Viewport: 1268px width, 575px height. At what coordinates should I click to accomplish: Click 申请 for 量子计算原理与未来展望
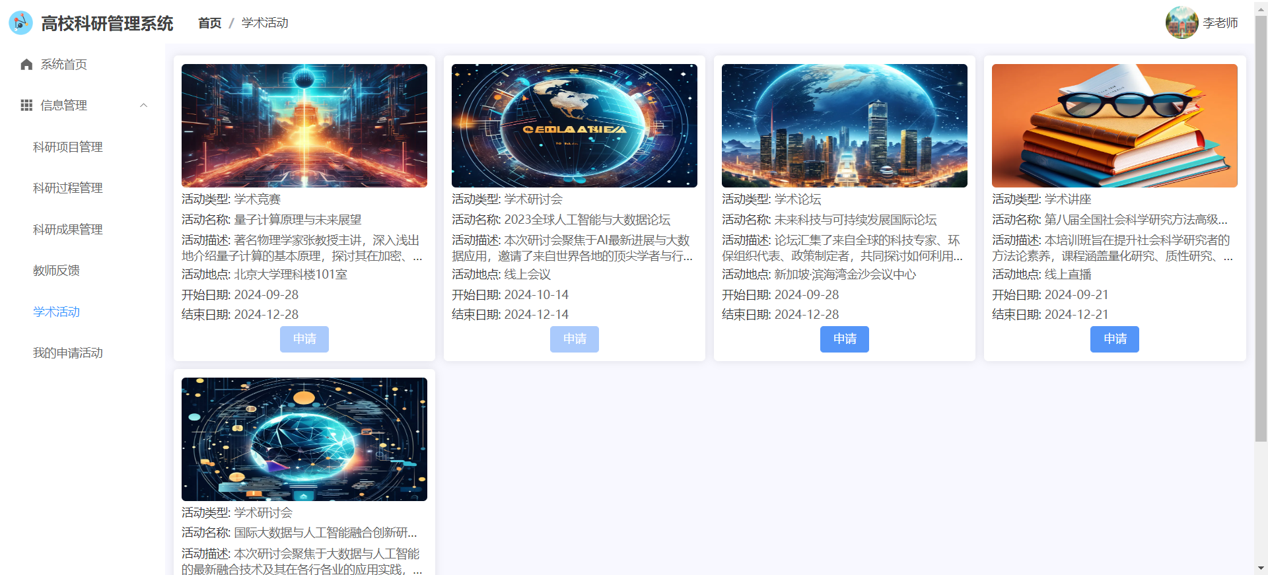pos(304,339)
